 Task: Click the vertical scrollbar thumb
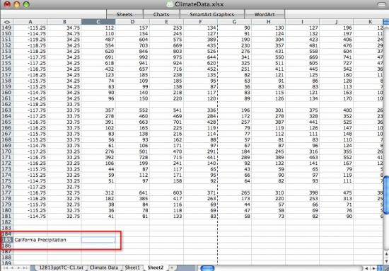tap(386, 195)
